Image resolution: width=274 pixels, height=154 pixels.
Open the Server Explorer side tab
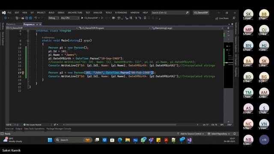point(3,38)
